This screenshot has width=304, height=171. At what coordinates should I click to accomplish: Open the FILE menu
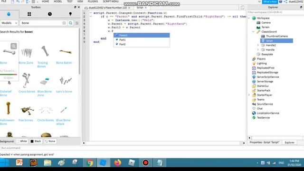tap(4, 1)
